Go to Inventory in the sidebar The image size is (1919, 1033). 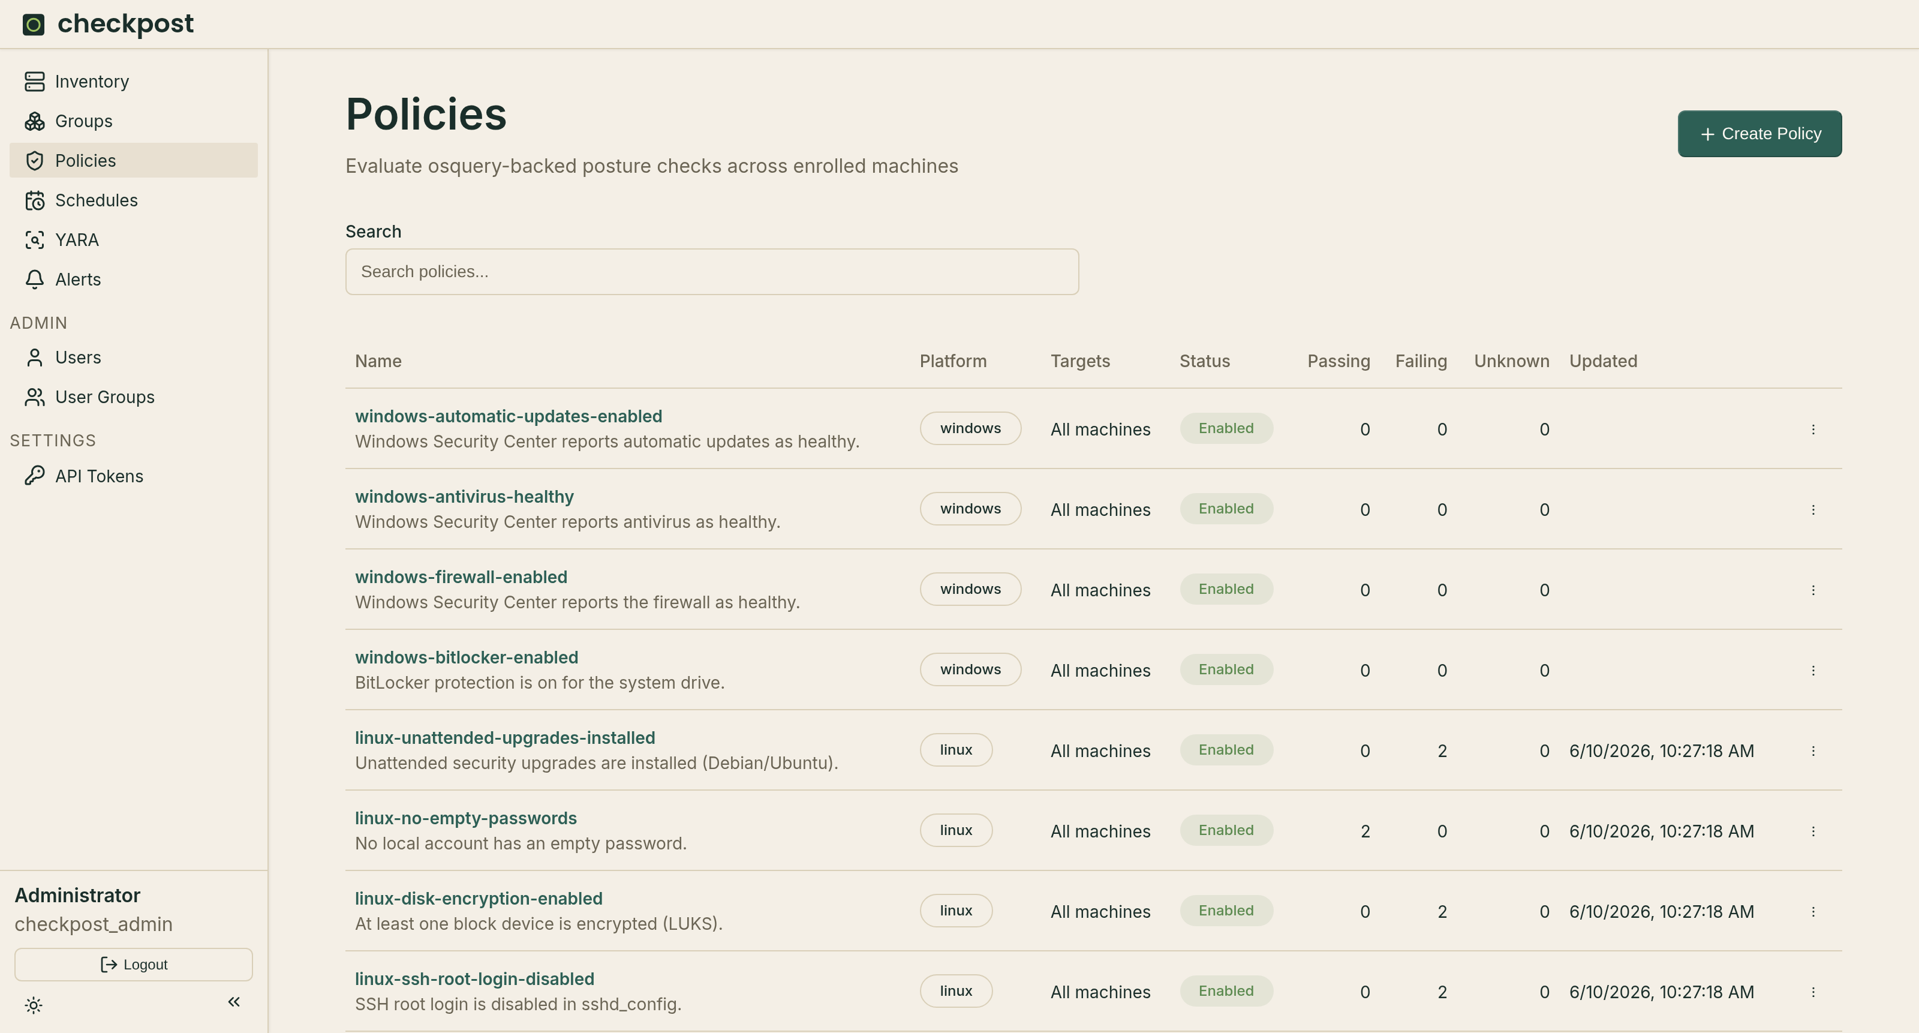click(x=133, y=81)
